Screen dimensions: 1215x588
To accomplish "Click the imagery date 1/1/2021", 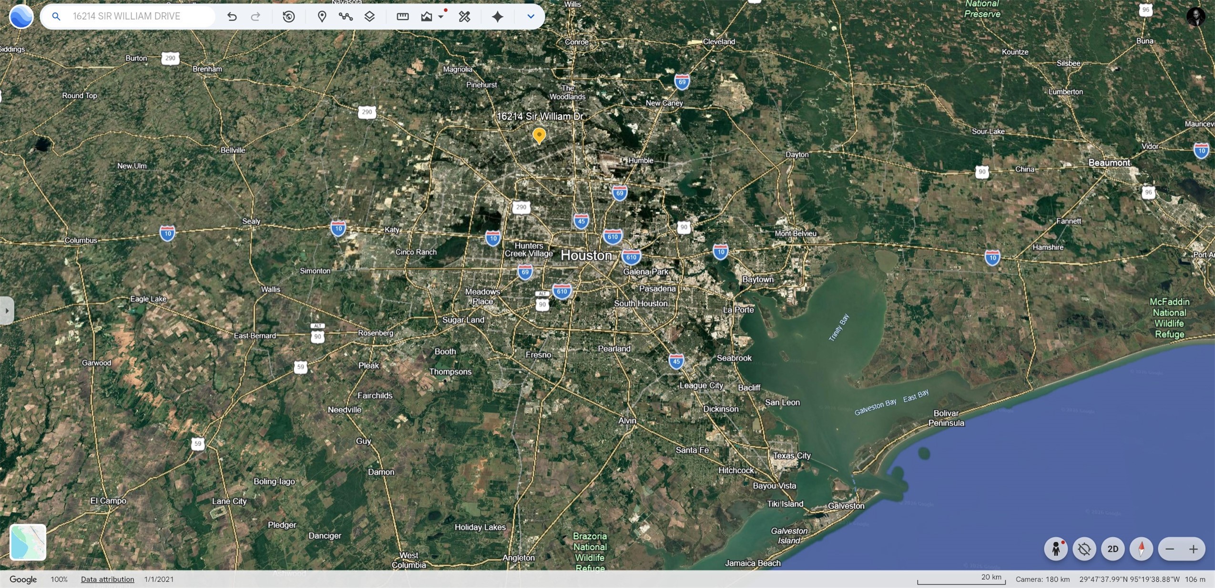I will click(x=159, y=579).
